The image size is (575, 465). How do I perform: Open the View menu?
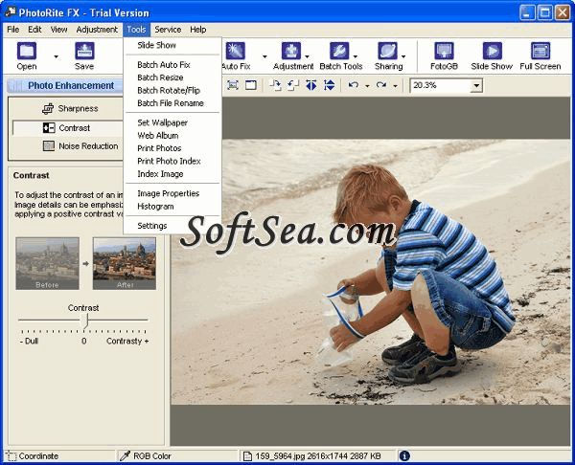tap(58, 30)
